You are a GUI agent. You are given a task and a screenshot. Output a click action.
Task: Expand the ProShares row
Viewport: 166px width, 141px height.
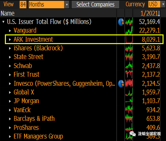coord(10,128)
